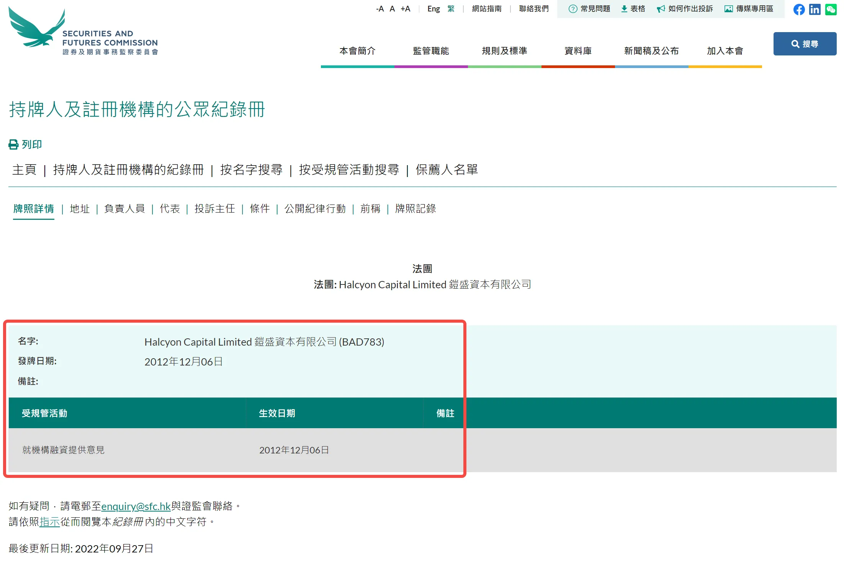Open 持牌人及註冊機構的紀錄冊 link
Screen dimensions: 844x562
[x=128, y=169]
